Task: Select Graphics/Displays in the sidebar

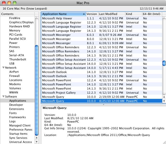Action: 21,22
